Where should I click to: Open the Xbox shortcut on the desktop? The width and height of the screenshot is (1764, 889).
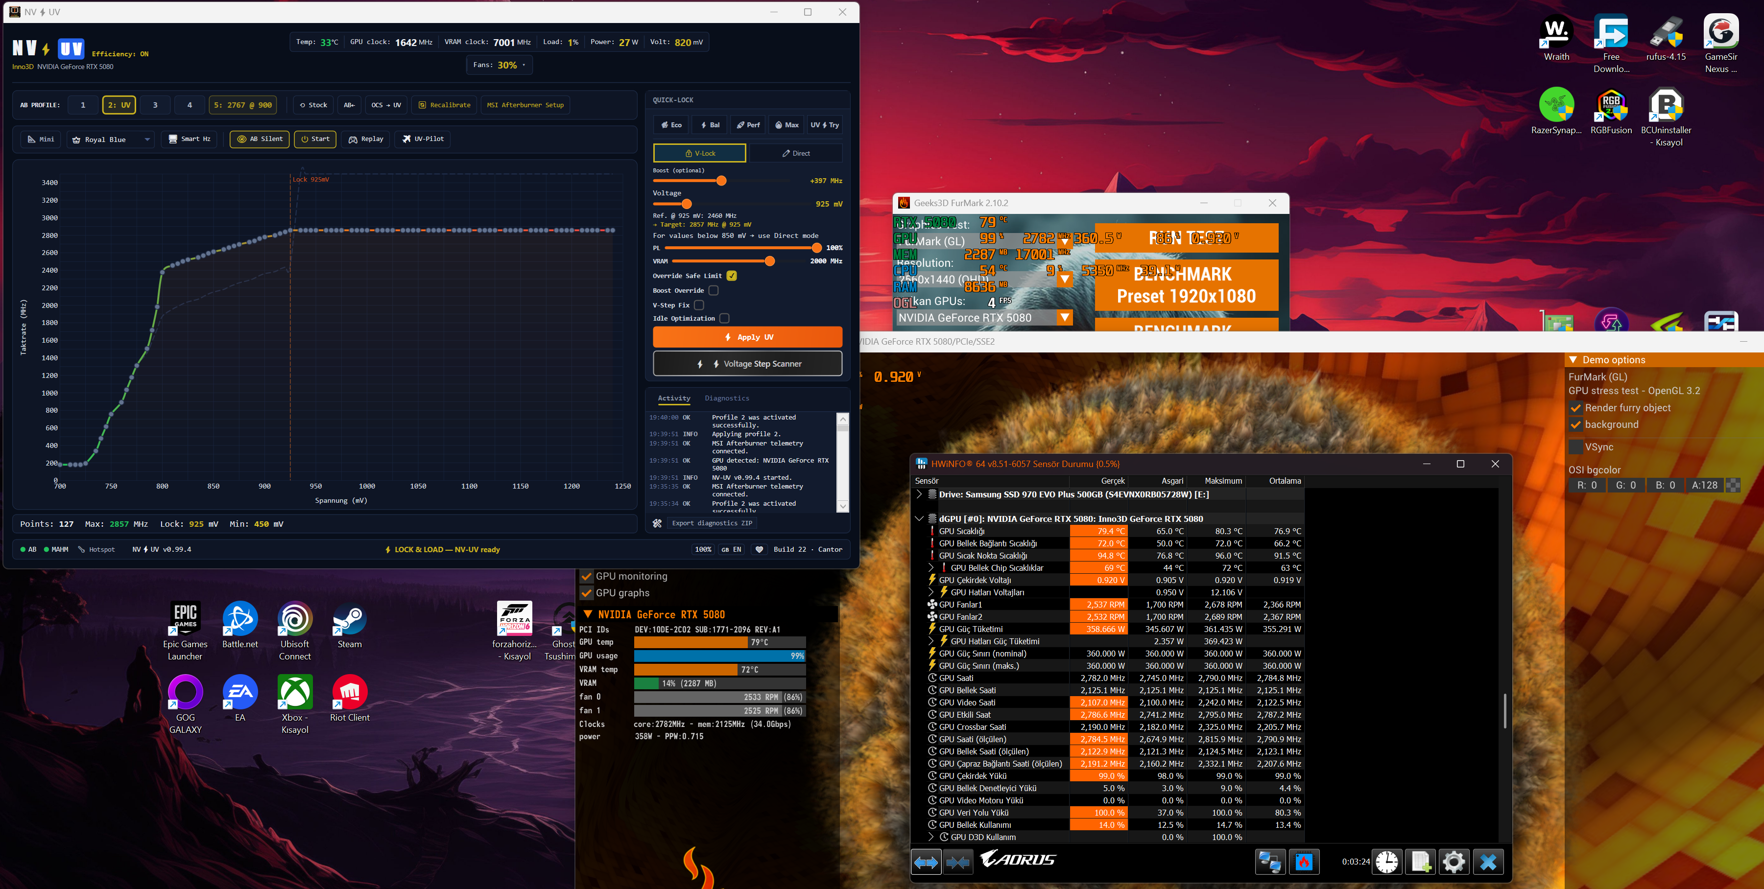(x=295, y=704)
